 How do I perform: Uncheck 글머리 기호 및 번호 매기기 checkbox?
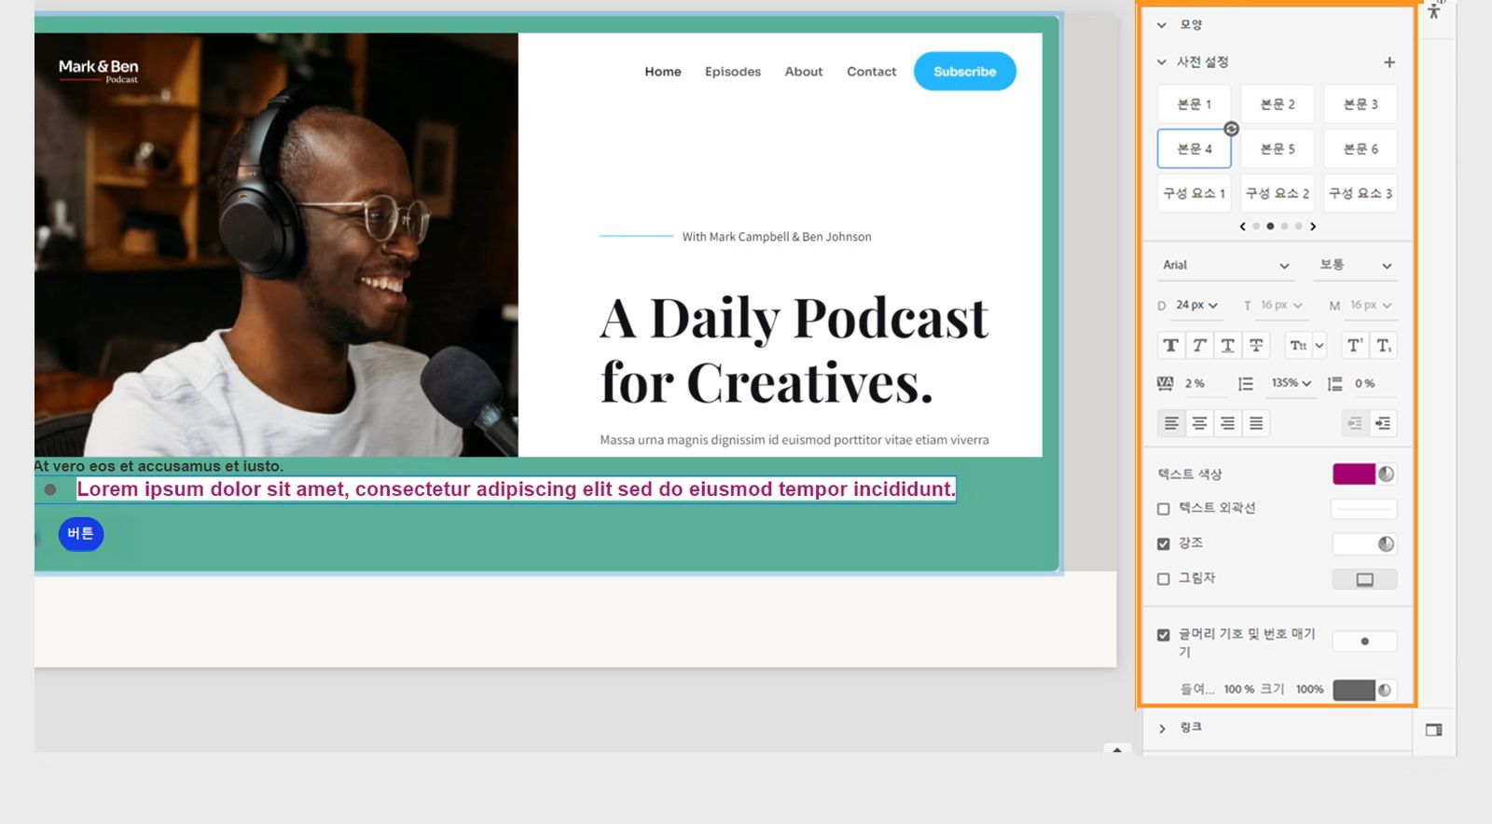[1163, 635]
